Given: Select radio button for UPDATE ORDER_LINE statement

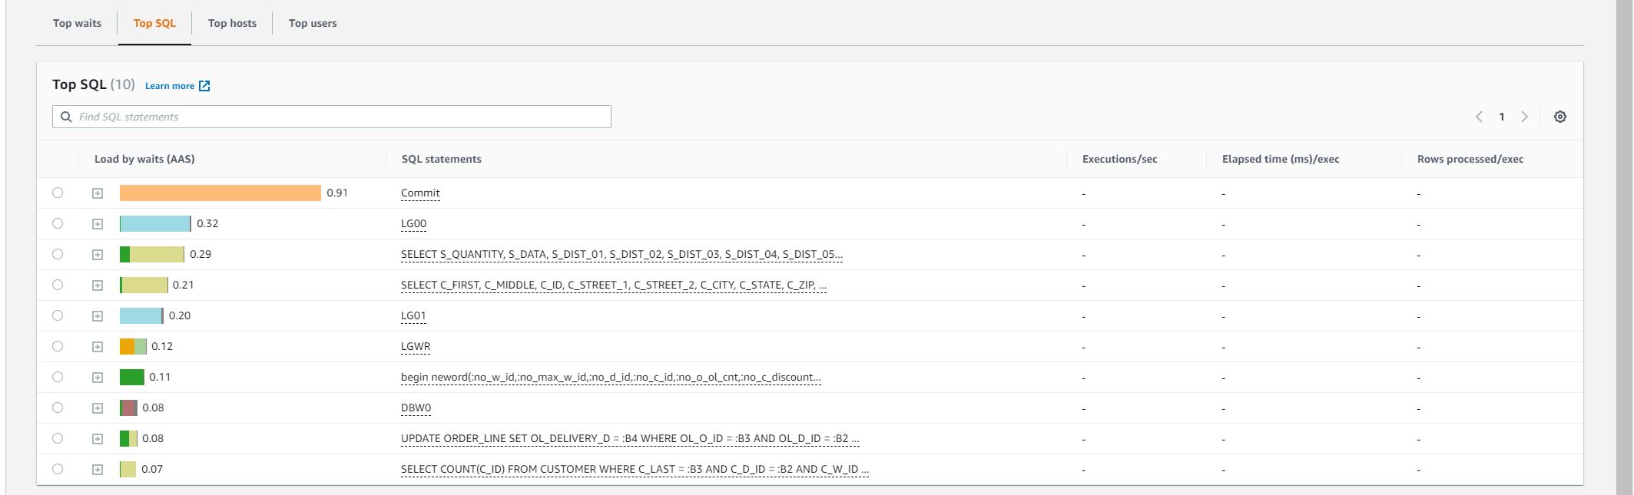Looking at the screenshot, I should pos(58,438).
